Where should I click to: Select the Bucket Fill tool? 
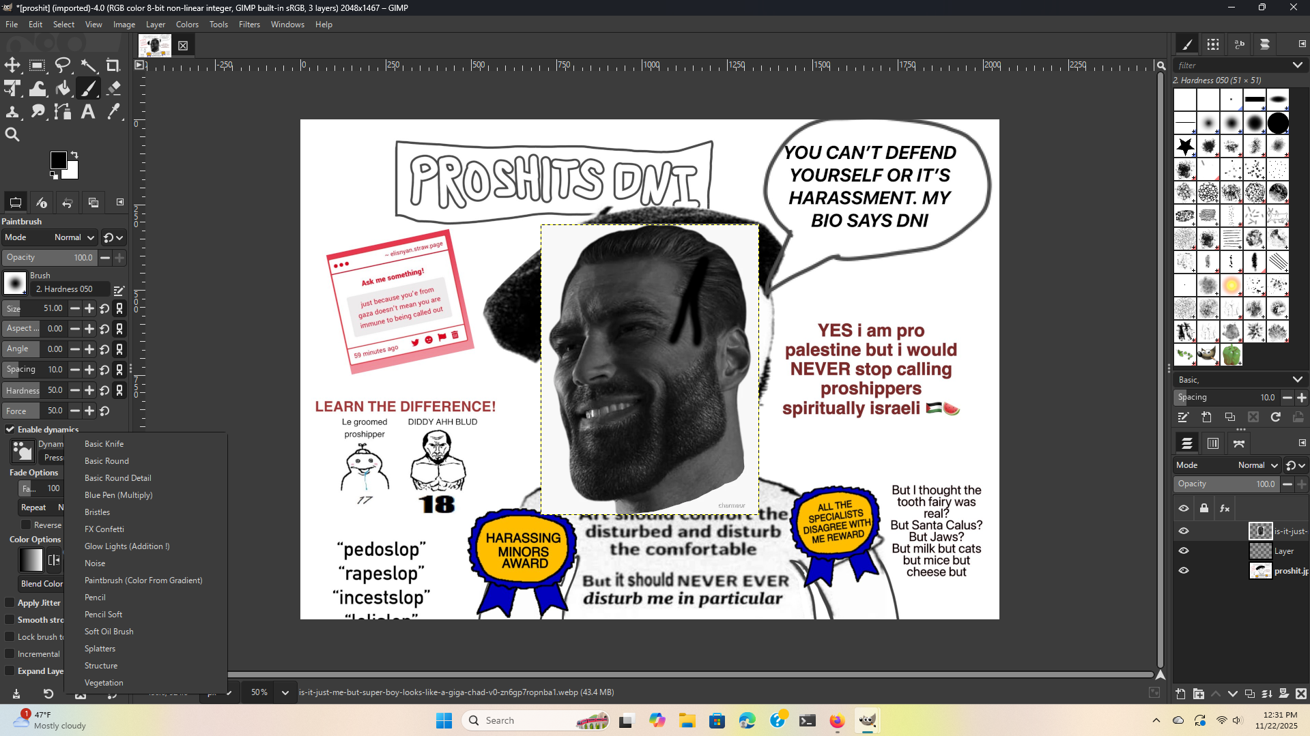tap(63, 89)
